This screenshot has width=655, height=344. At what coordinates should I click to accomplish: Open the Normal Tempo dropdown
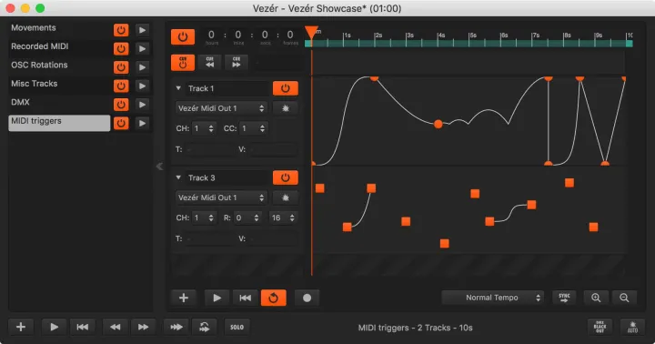pyautogui.click(x=493, y=298)
